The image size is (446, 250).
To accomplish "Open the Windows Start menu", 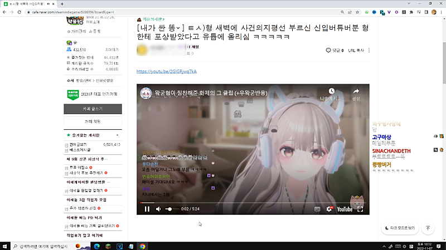I will pos(5,246).
